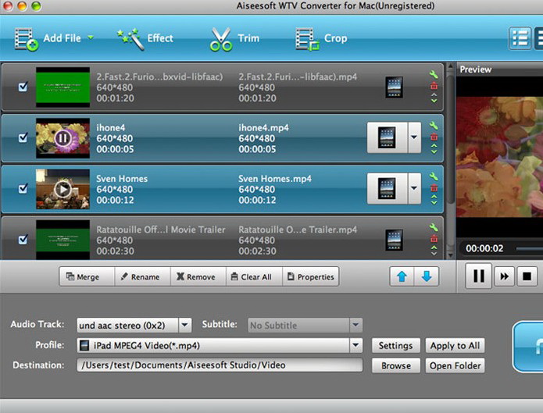Click output name ihone4.mp4
This screenshot has width=543, height=413.
coord(263,128)
